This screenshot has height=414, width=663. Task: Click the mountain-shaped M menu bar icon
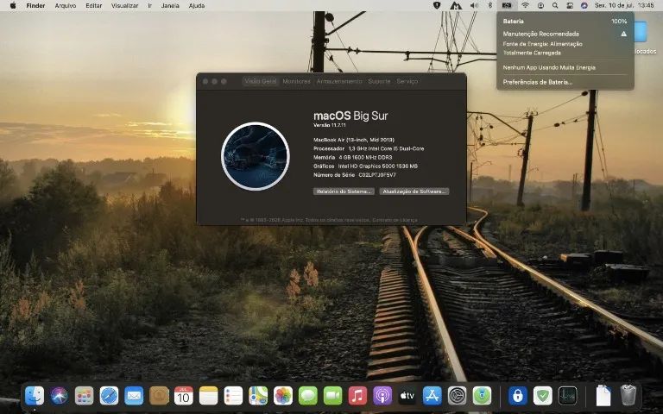[456, 5]
